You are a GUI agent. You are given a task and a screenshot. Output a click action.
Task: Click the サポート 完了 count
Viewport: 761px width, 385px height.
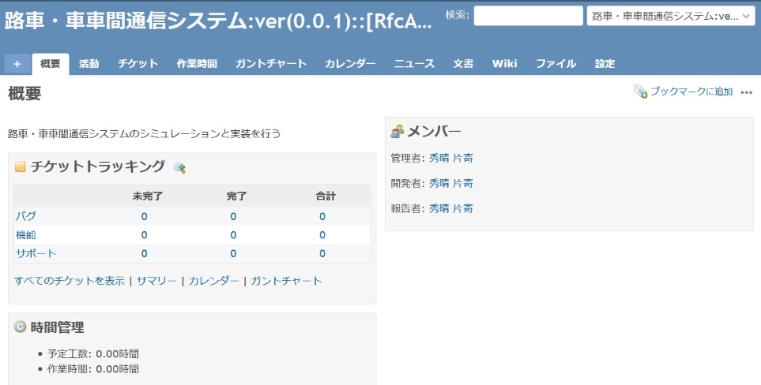click(x=233, y=253)
